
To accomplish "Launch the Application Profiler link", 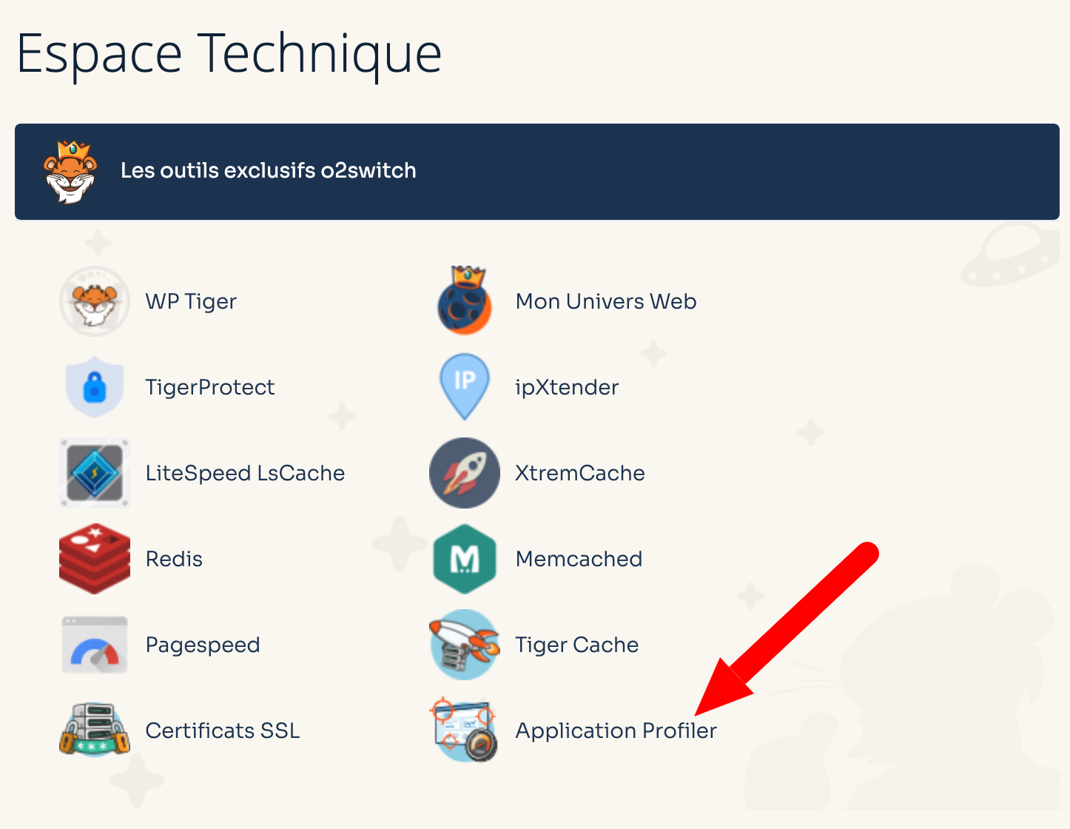I will [x=616, y=731].
